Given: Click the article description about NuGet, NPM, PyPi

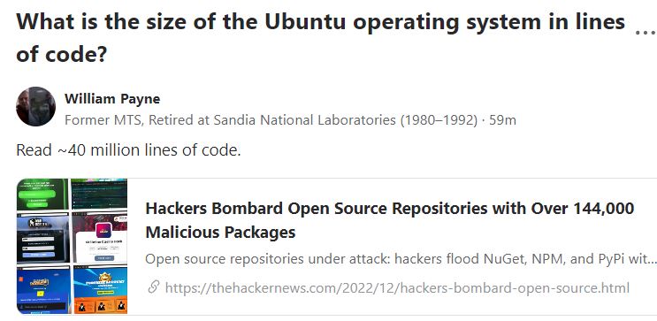Looking at the screenshot, I should [401, 259].
